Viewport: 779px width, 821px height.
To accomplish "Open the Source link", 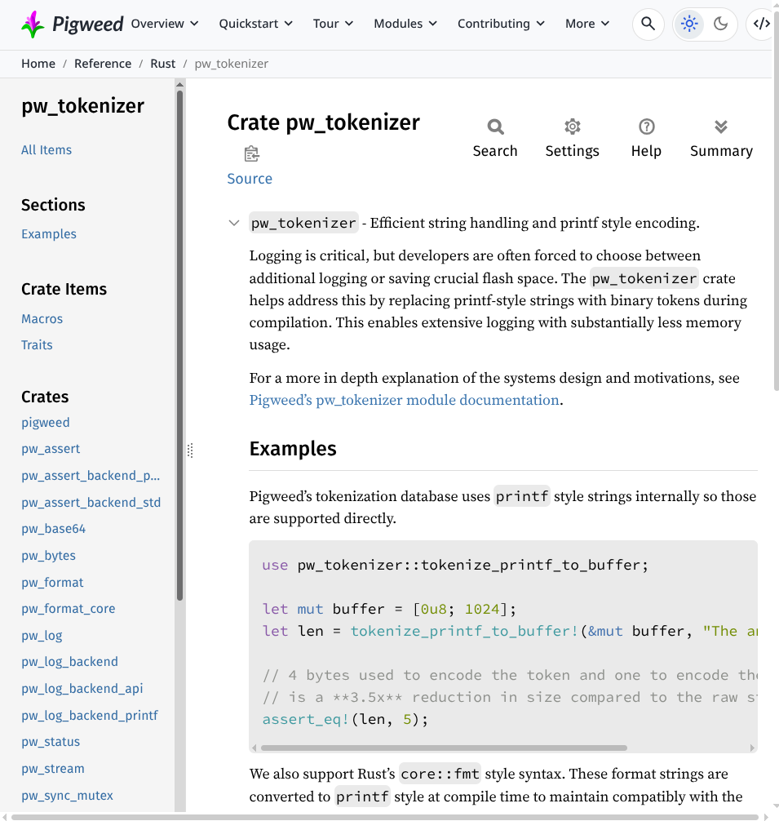I will click(250, 179).
